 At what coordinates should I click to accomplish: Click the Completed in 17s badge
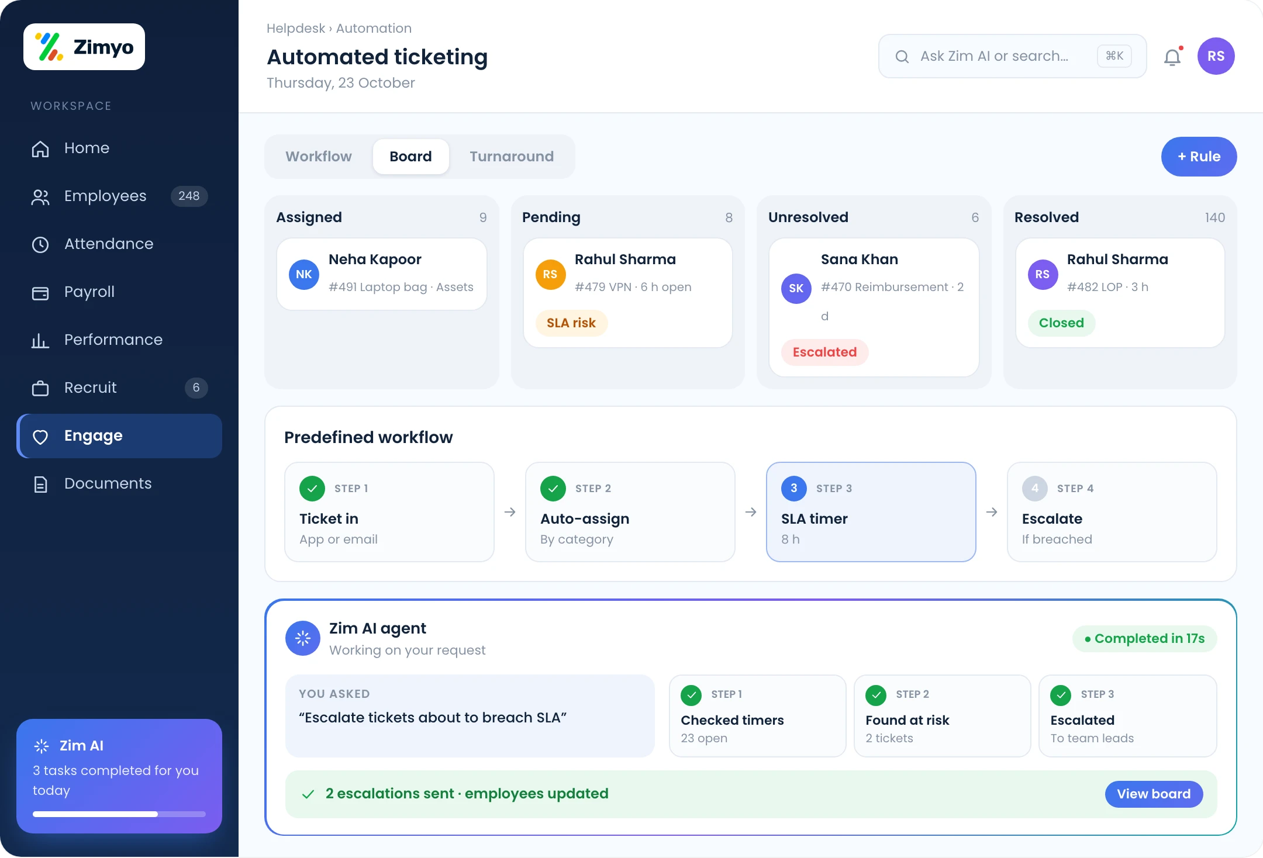(x=1145, y=639)
